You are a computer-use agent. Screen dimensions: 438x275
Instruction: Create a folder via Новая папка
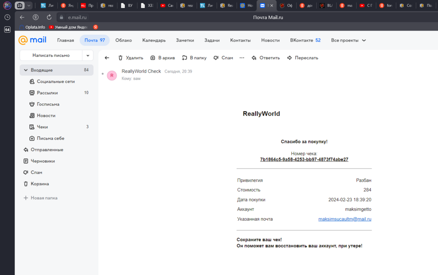click(x=40, y=198)
